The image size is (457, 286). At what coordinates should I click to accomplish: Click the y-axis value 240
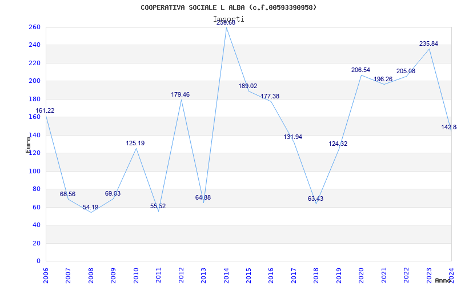point(34,45)
